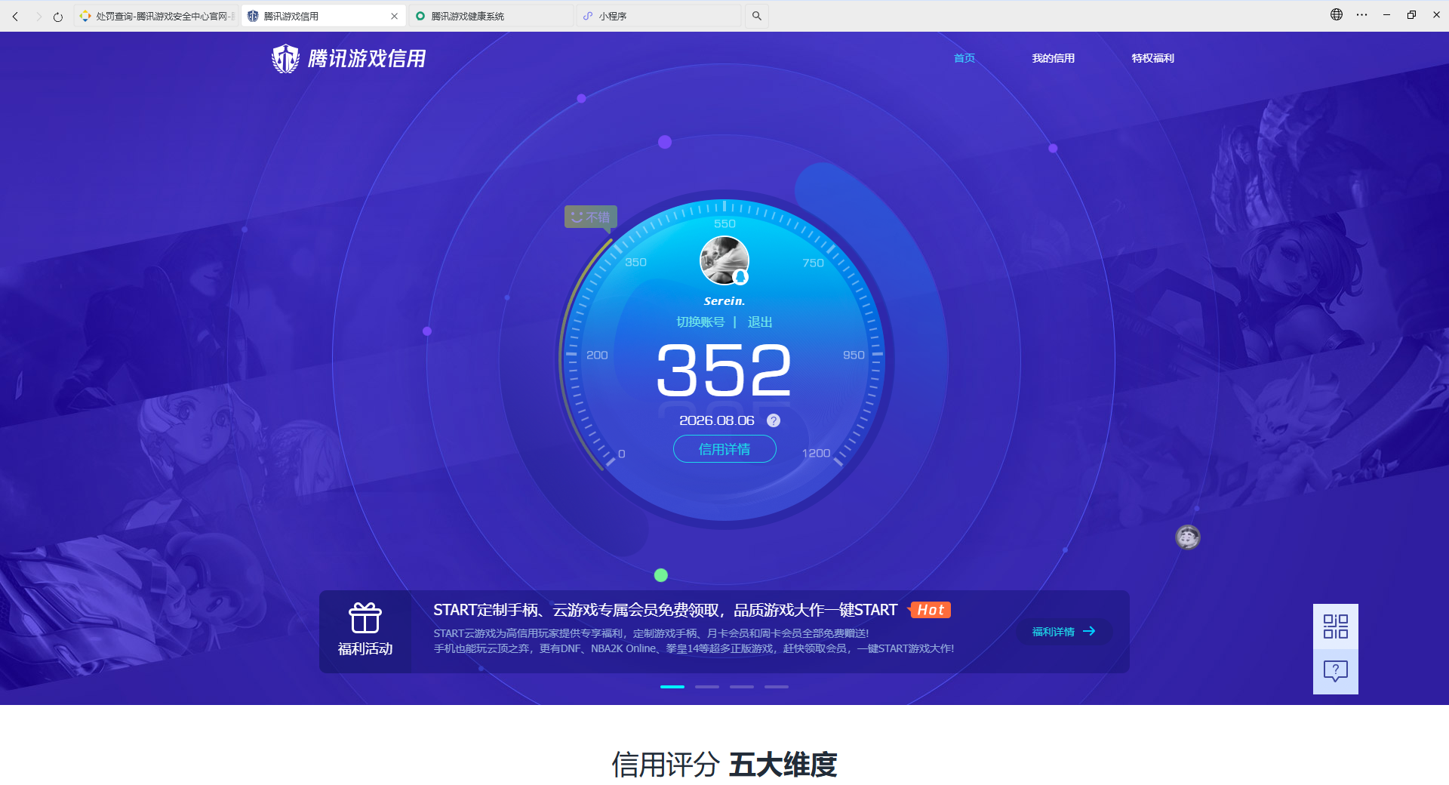Click the START定制手柄 banner headline
The image size is (1449, 785).
[x=665, y=610]
